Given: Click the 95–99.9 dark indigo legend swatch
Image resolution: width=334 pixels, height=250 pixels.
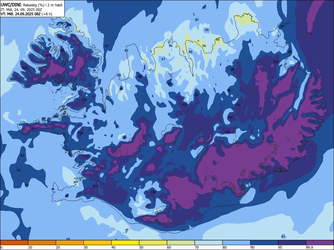Looking at the screenshot, I should [x=292, y=243].
